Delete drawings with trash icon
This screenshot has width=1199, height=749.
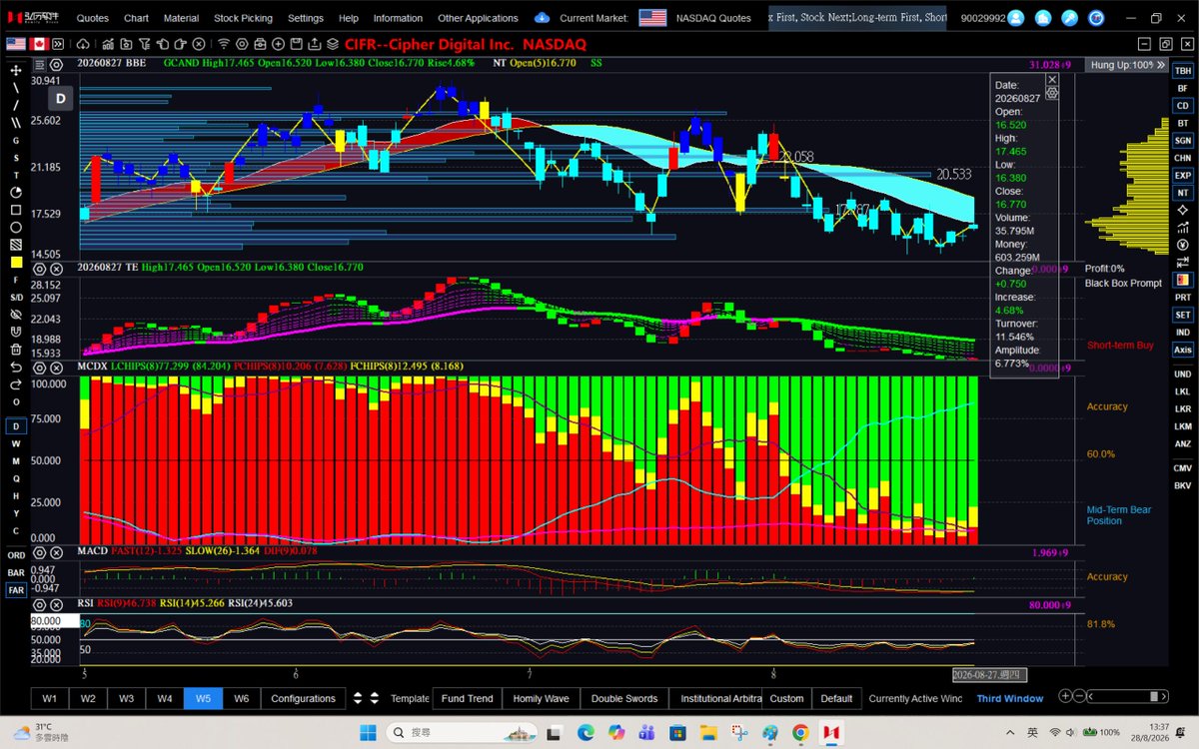pyautogui.click(x=16, y=350)
